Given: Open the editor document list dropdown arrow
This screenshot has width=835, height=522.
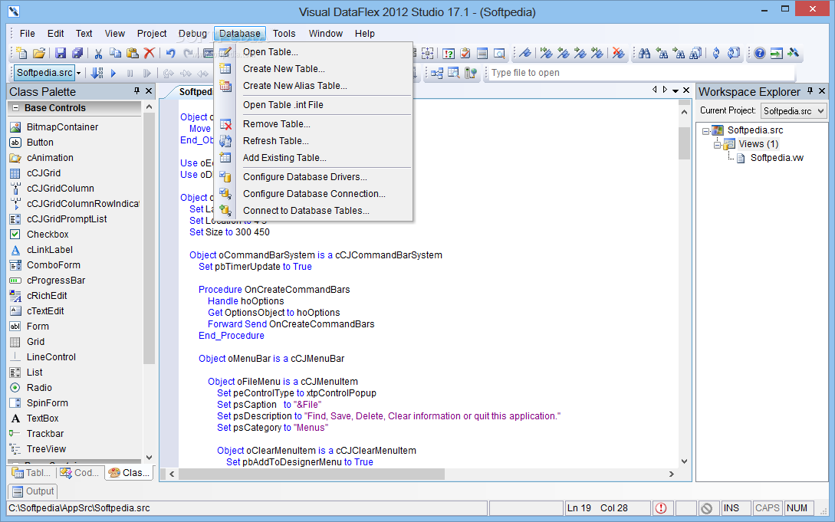Looking at the screenshot, I should tap(676, 91).
